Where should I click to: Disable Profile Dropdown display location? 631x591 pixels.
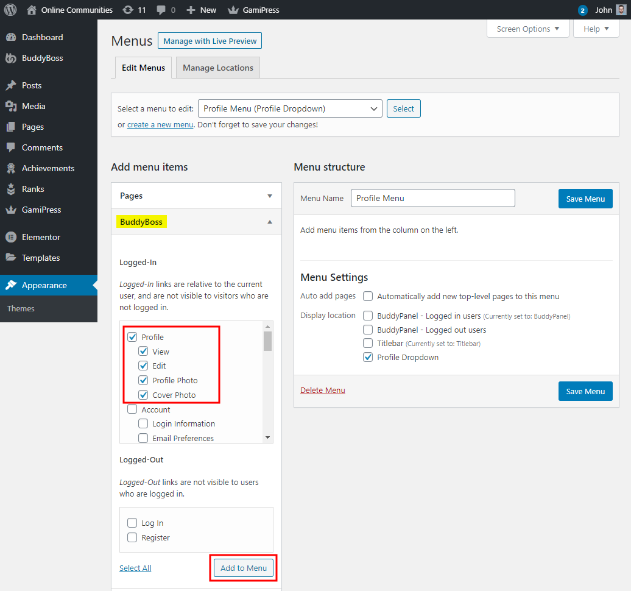[x=368, y=358]
